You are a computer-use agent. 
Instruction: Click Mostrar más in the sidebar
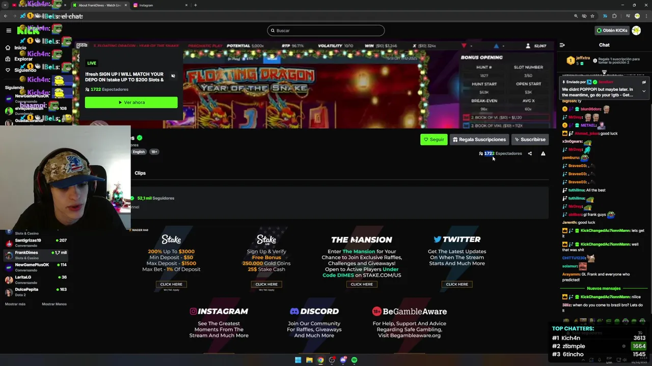[x=15, y=304]
